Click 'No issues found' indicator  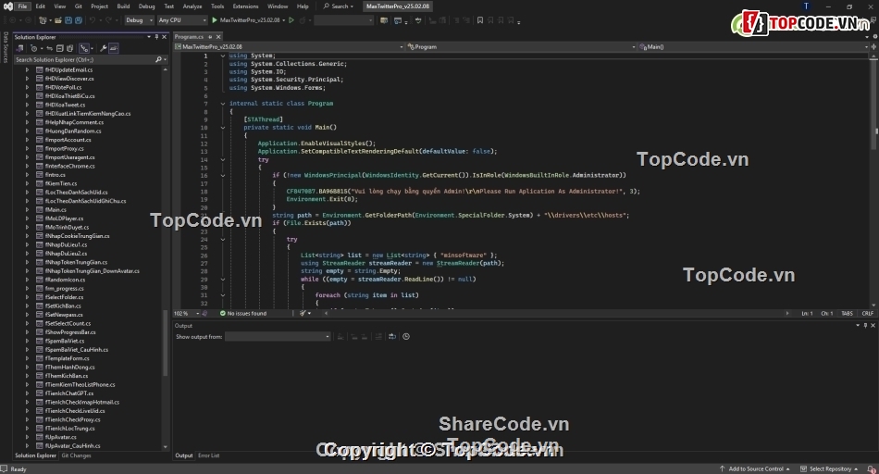point(244,313)
